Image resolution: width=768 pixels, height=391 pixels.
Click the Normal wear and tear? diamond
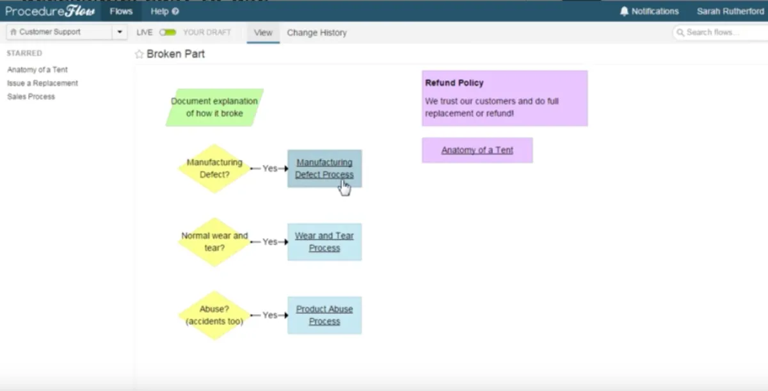(214, 242)
